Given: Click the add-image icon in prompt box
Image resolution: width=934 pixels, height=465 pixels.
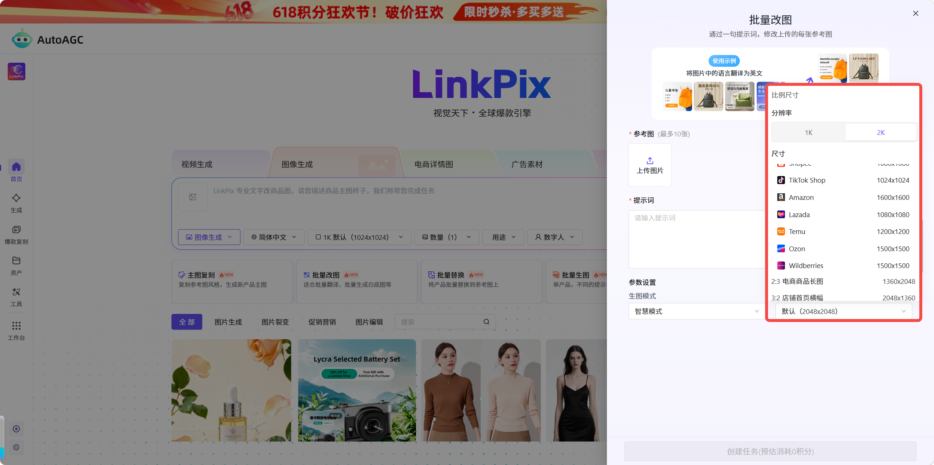Looking at the screenshot, I should tap(193, 197).
